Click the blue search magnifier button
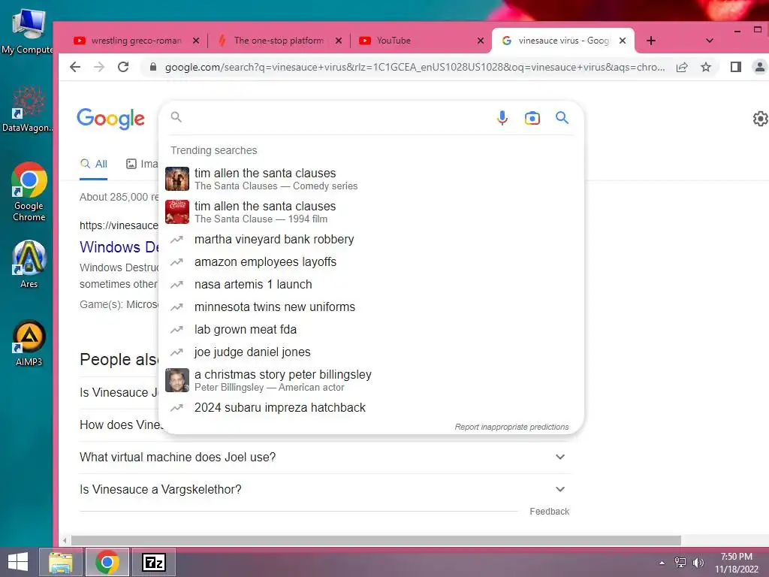769x577 pixels. coord(562,118)
